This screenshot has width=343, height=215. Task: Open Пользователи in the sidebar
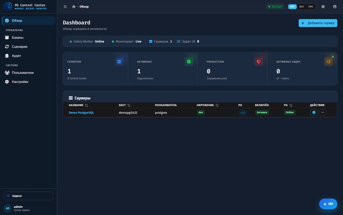tap(29, 73)
